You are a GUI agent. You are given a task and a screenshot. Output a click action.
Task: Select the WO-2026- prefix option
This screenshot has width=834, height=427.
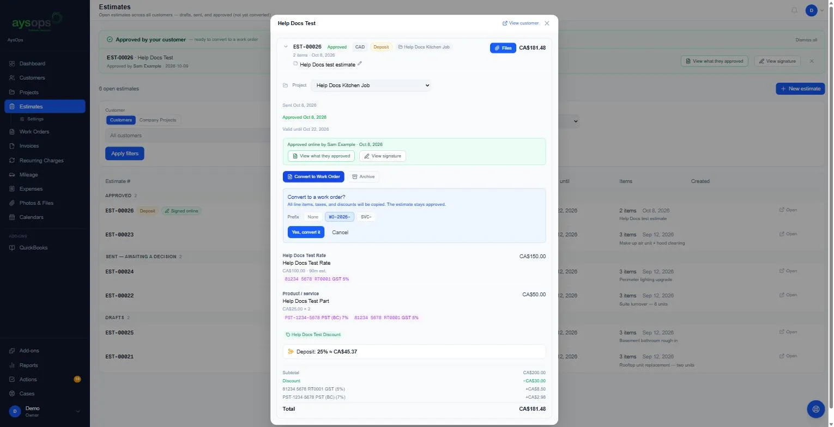coord(340,217)
